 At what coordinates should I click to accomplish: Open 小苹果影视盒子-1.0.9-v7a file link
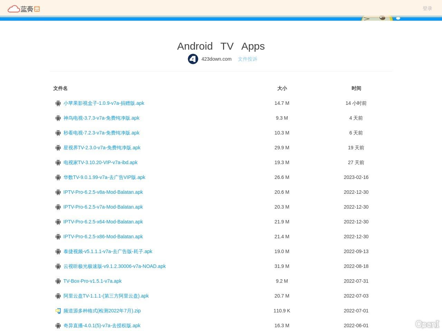point(104,103)
